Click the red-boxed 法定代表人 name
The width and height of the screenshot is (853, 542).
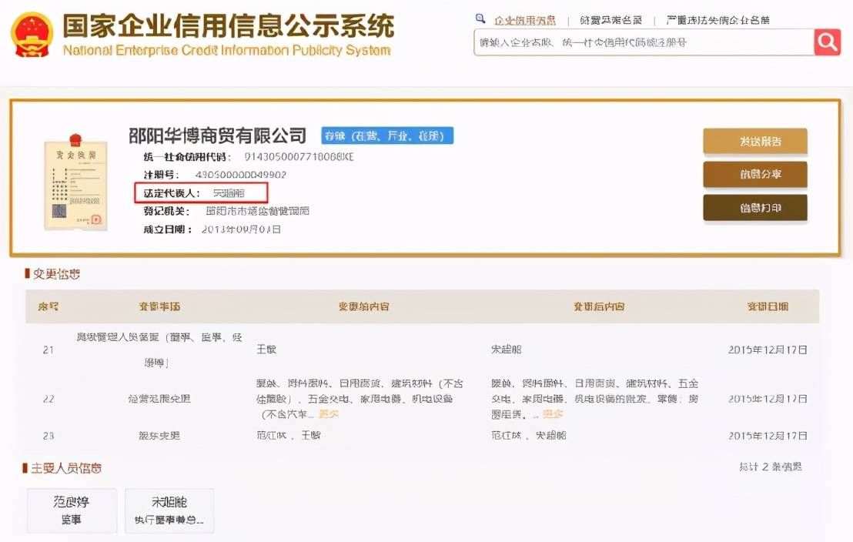click(229, 193)
